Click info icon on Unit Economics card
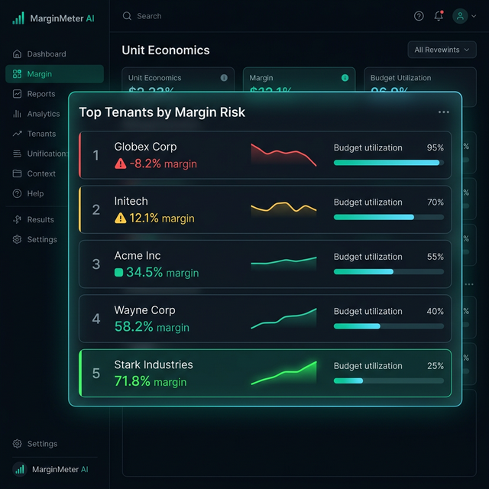 click(x=224, y=78)
